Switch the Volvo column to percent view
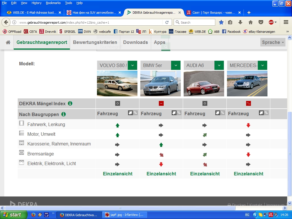Viewport: 292px width, 219px height. tap(135, 113)
